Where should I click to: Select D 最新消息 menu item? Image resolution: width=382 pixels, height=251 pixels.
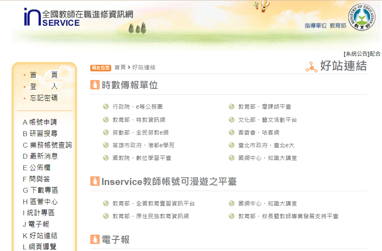40,156
